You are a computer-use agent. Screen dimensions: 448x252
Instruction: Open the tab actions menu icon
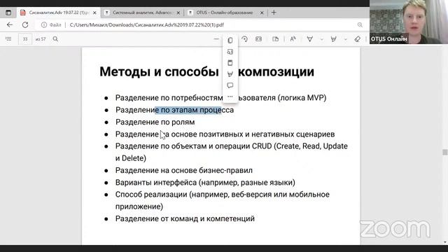[8, 13]
